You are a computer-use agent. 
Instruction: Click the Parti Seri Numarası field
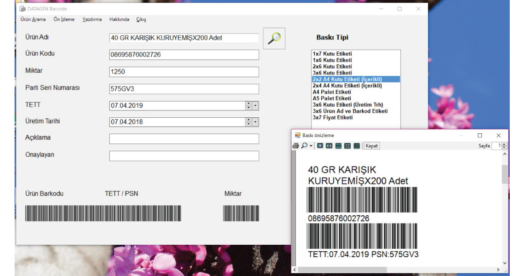(184, 89)
